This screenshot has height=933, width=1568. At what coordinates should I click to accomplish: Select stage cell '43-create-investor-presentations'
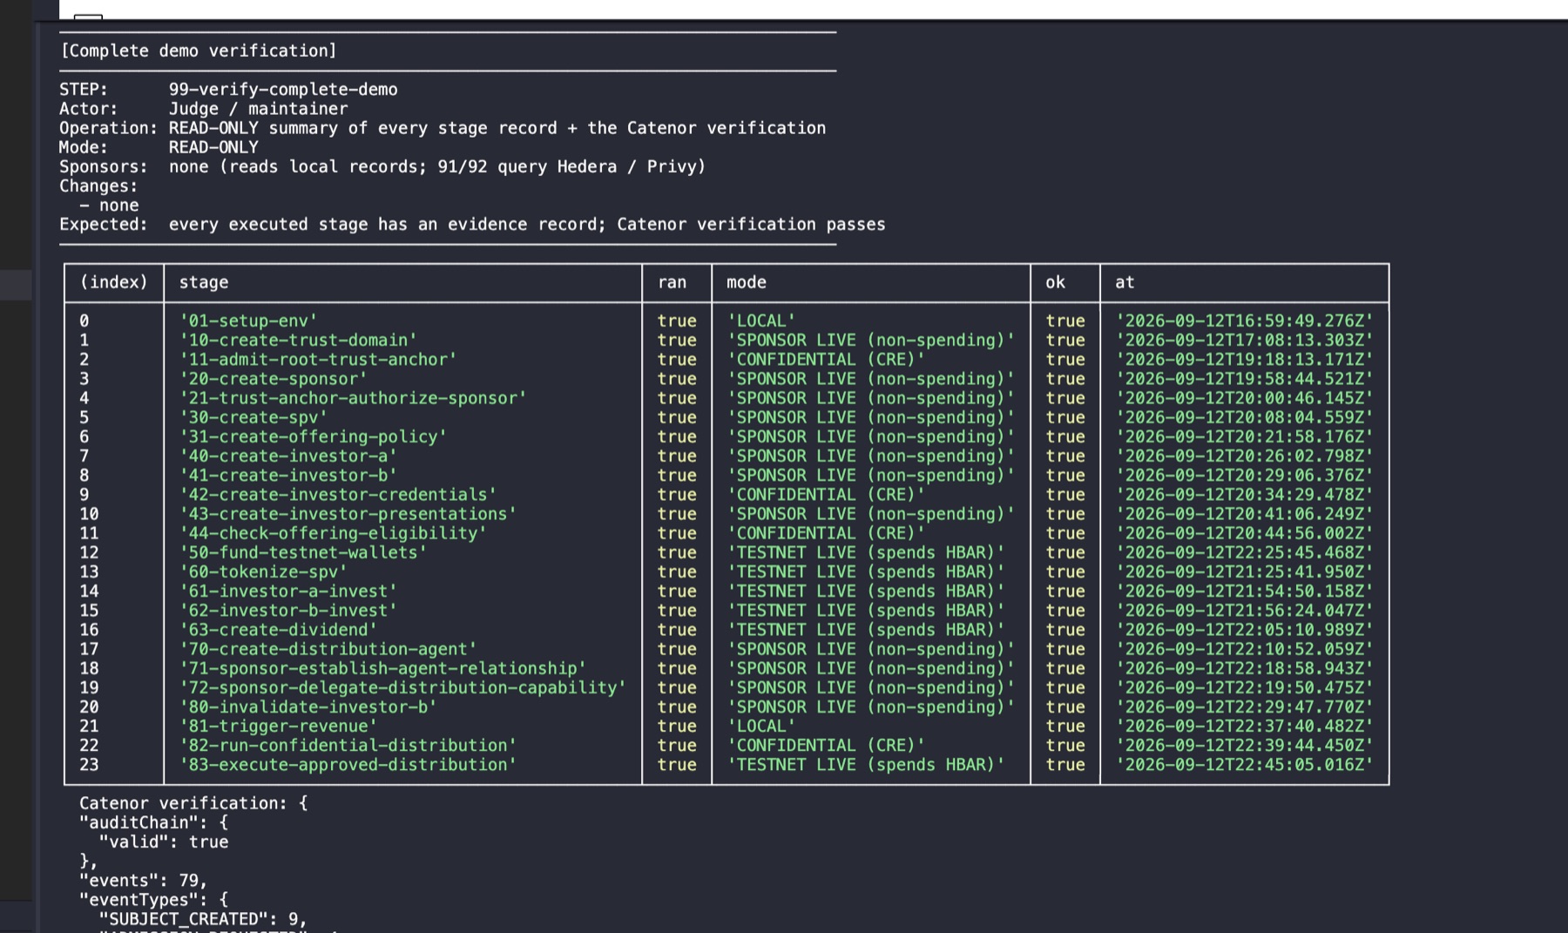click(348, 514)
